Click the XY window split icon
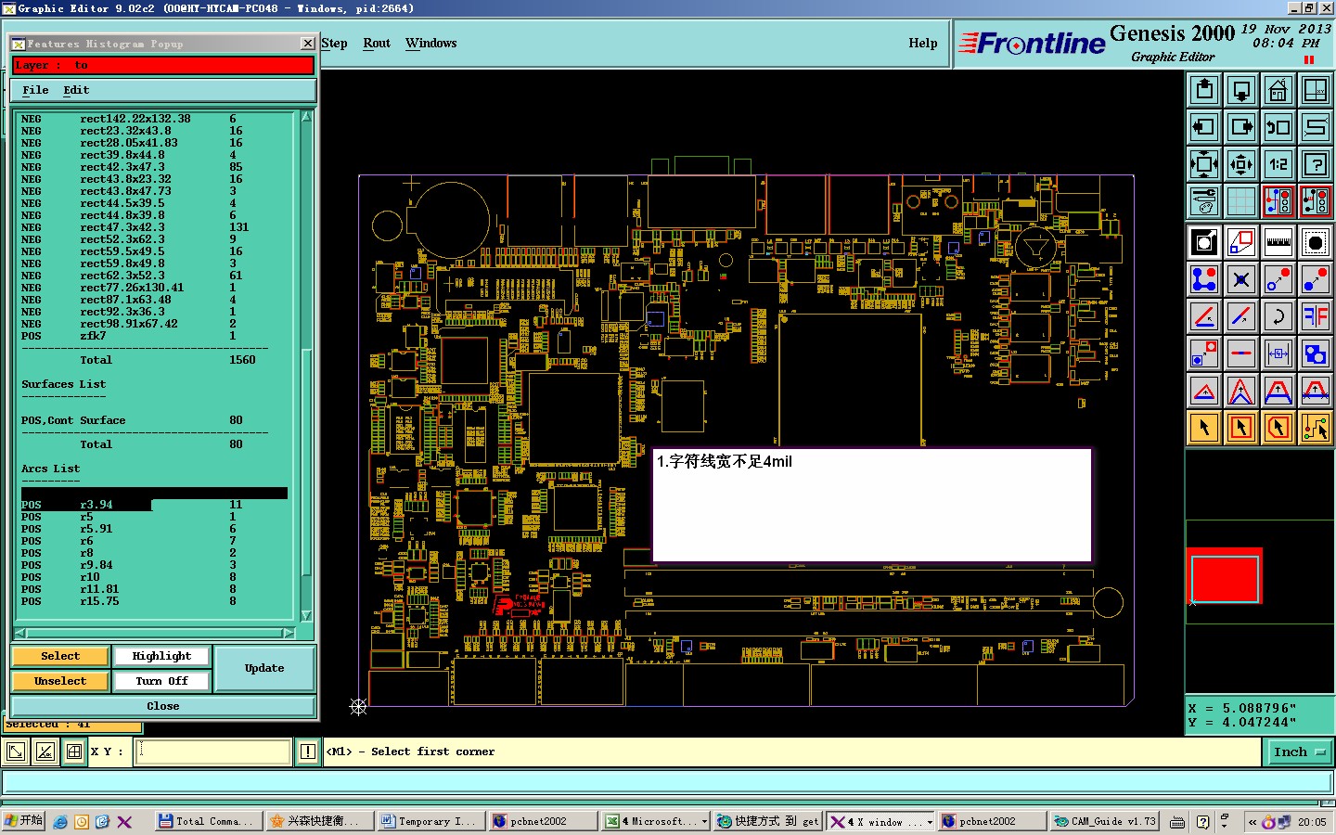Screen dimensions: 1336x835 coord(1316,90)
